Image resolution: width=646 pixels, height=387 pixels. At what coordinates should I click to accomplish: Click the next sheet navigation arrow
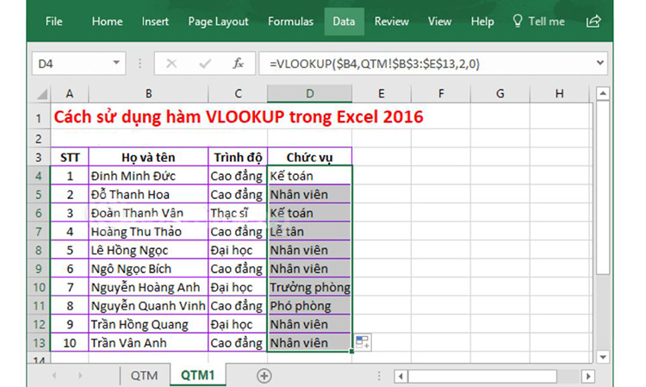coord(80,376)
